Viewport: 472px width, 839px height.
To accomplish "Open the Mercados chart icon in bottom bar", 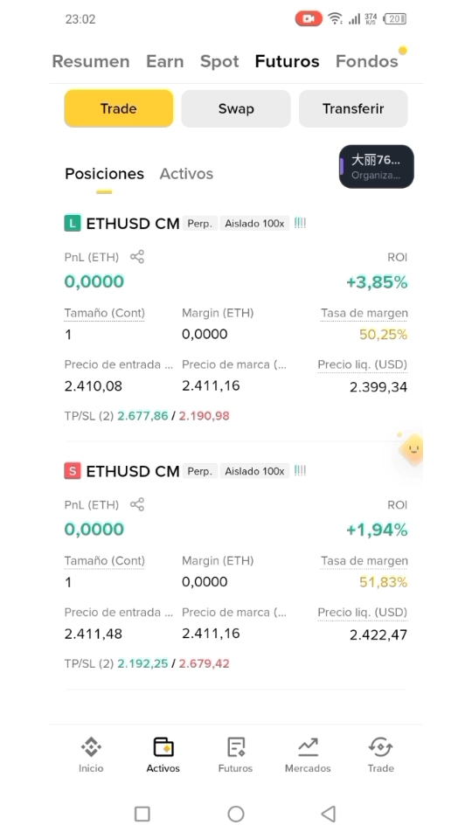I will tap(308, 747).
